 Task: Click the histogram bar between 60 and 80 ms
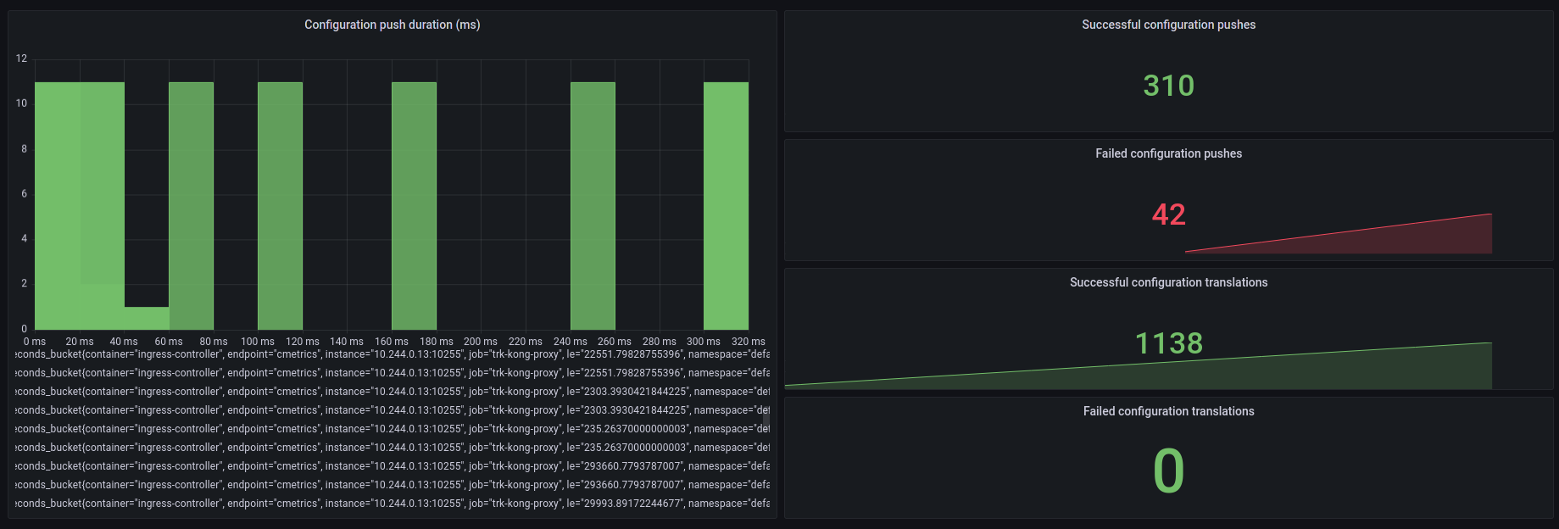point(191,206)
